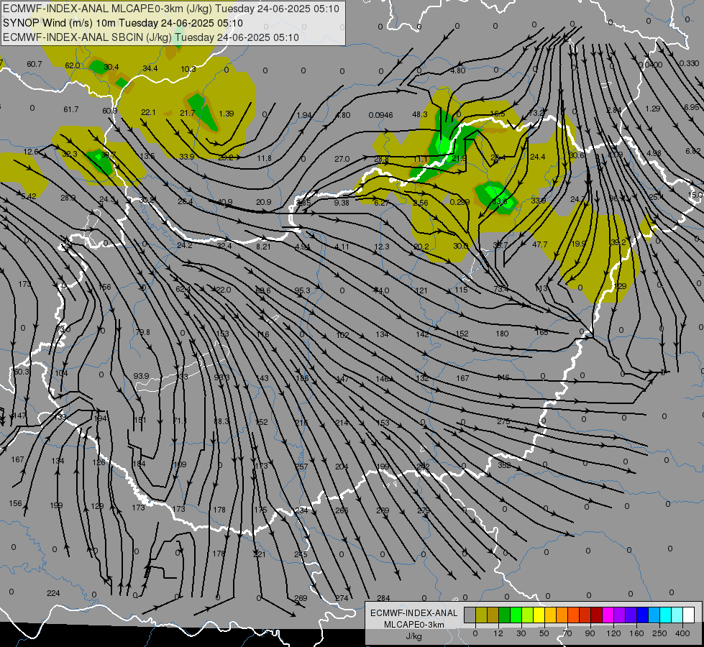
Task: Click the pure blue legend swatch
Action: [x=642, y=615]
